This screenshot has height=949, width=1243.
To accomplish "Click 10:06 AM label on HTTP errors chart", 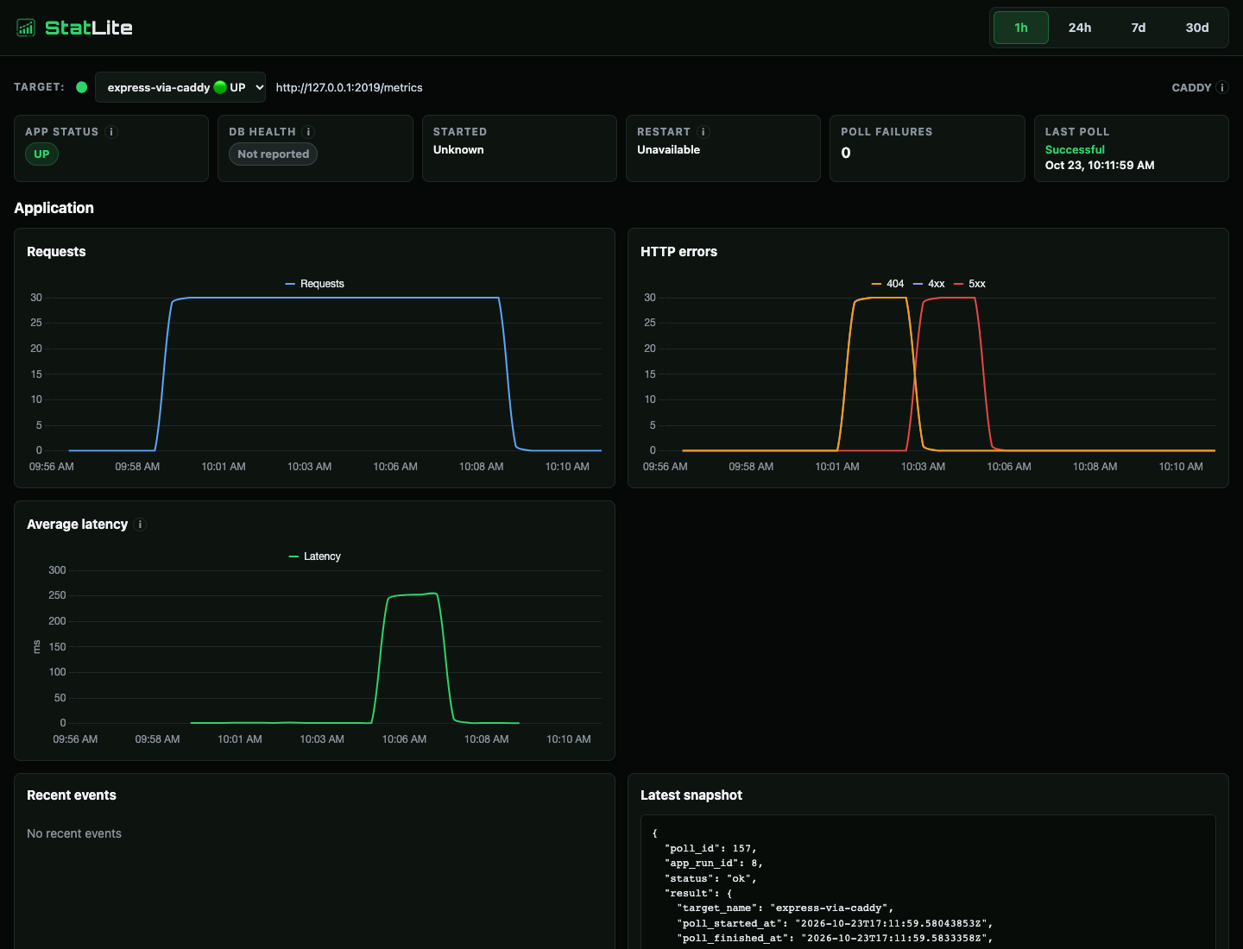I will tap(1009, 467).
